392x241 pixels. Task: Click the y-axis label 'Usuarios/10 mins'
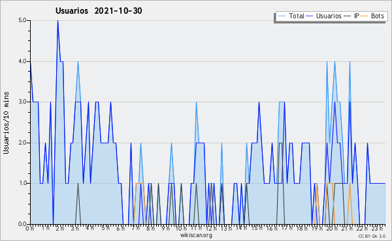(6, 122)
